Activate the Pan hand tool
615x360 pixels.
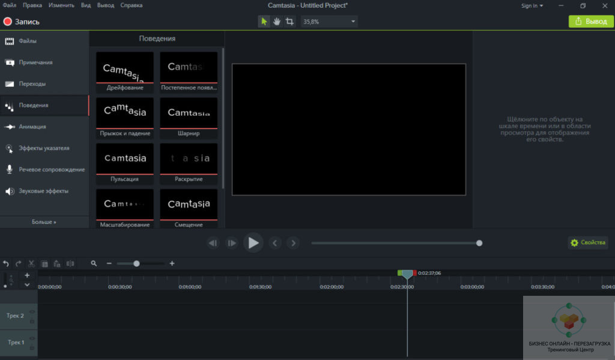coord(277,22)
